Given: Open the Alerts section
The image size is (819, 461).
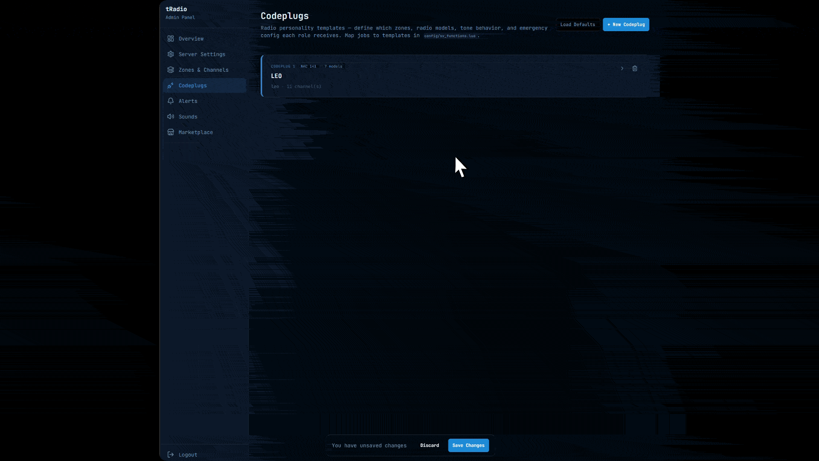Looking at the screenshot, I should (x=204, y=101).
